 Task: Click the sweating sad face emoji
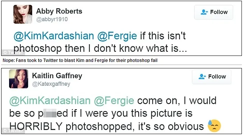214,126
